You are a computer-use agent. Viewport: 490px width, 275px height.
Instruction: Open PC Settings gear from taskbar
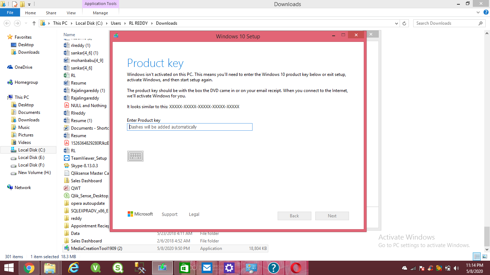click(x=229, y=268)
